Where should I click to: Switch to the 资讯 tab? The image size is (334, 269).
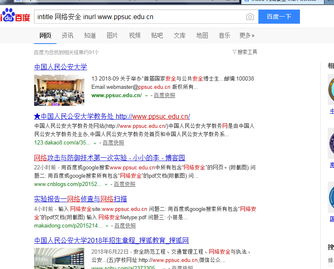click(67, 35)
